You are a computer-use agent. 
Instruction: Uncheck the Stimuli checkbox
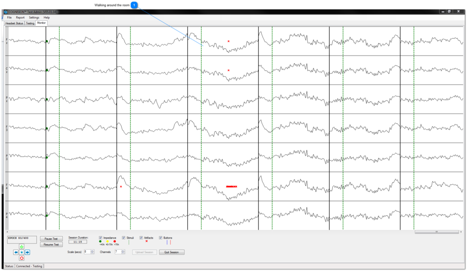(124, 238)
